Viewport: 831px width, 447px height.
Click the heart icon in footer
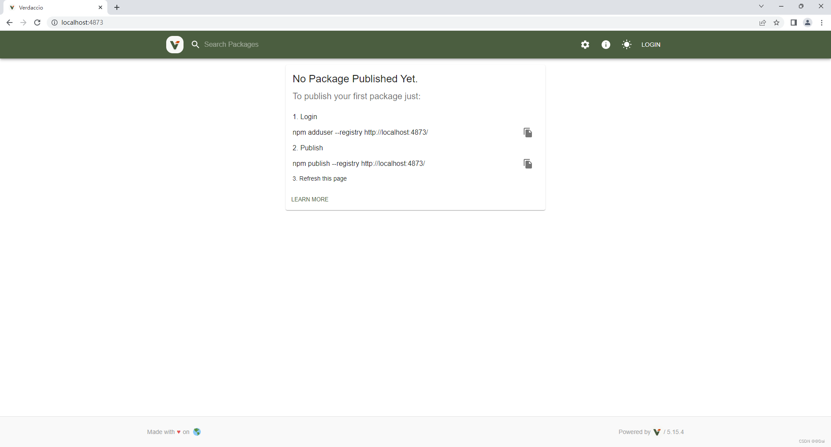[x=179, y=432]
